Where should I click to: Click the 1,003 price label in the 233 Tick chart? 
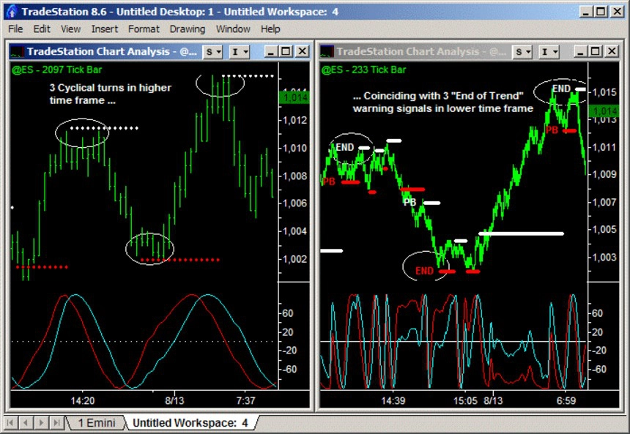coord(604,257)
